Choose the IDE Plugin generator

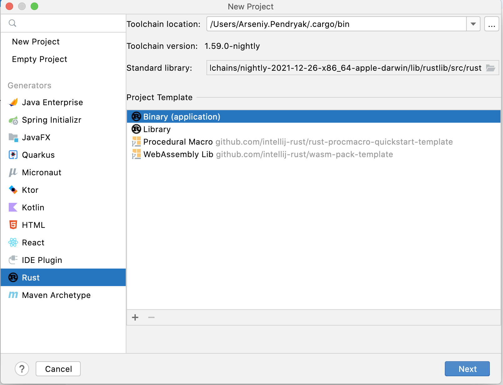click(x=63, y=260)
